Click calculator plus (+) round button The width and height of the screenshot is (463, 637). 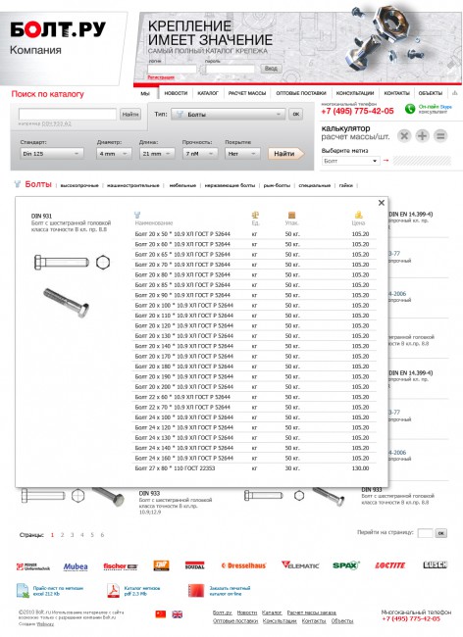[x=423, y=135]
